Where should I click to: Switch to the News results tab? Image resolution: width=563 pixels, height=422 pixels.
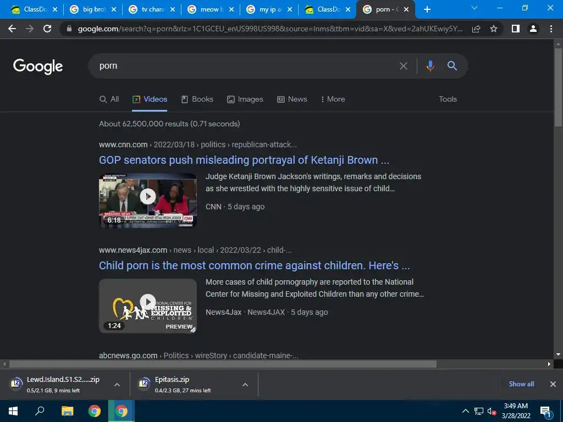click(x=292, y=99)
